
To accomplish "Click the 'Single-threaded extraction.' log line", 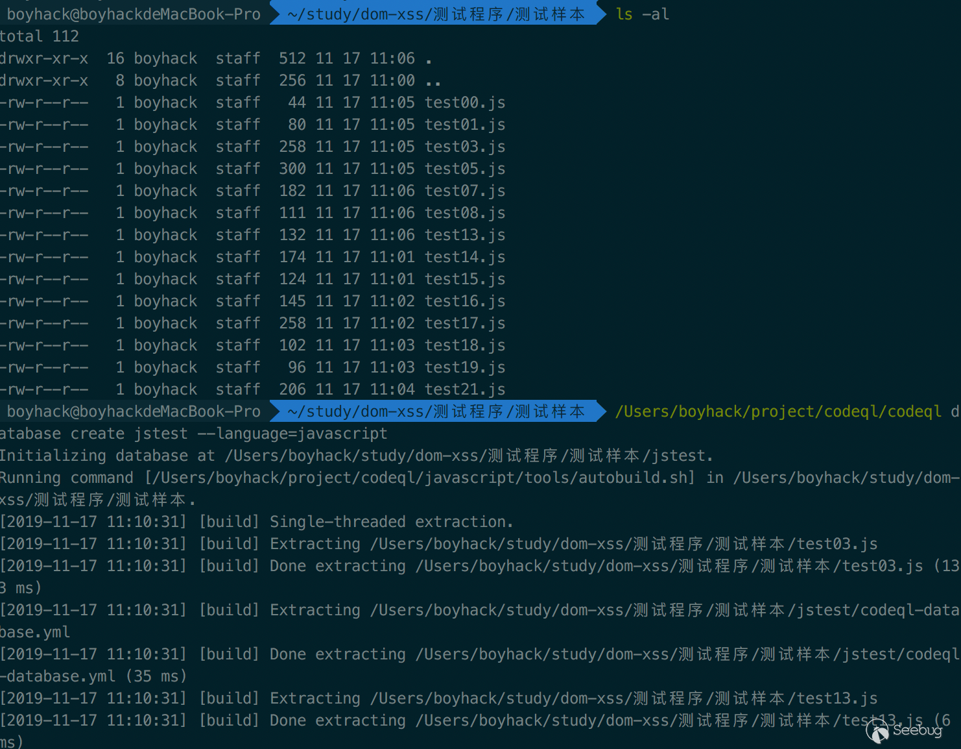I will click(x=257, y=522).
